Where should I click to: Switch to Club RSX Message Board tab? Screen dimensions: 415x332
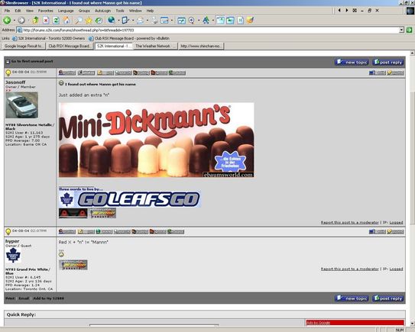tap(70, 46)
